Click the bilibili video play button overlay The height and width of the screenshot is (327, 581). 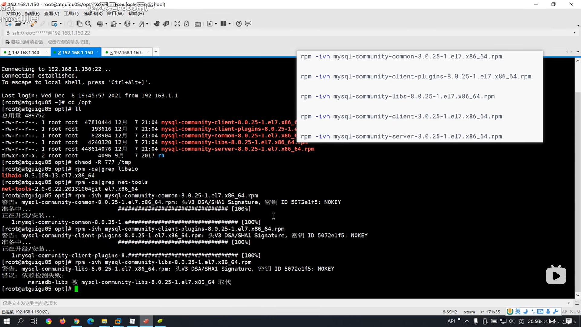556,275
